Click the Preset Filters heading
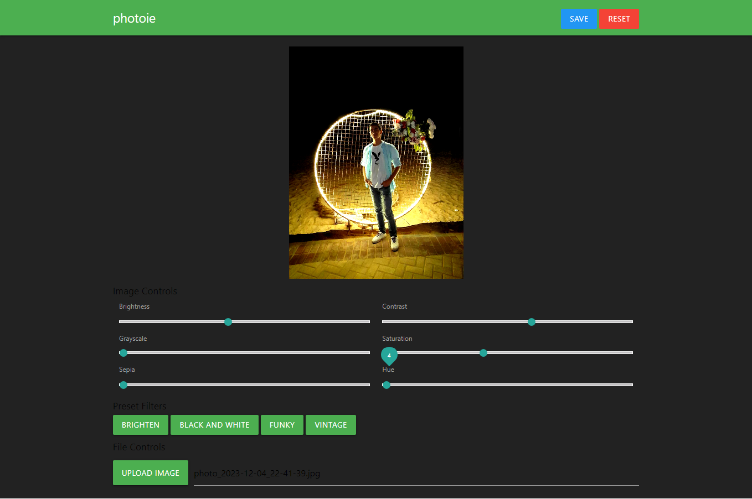The image size is (752, 499). tap(139, 406)
